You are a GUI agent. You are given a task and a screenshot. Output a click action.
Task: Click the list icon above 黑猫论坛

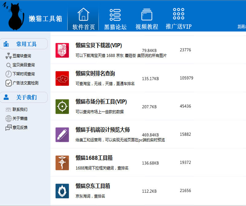[x=115, y=15]
